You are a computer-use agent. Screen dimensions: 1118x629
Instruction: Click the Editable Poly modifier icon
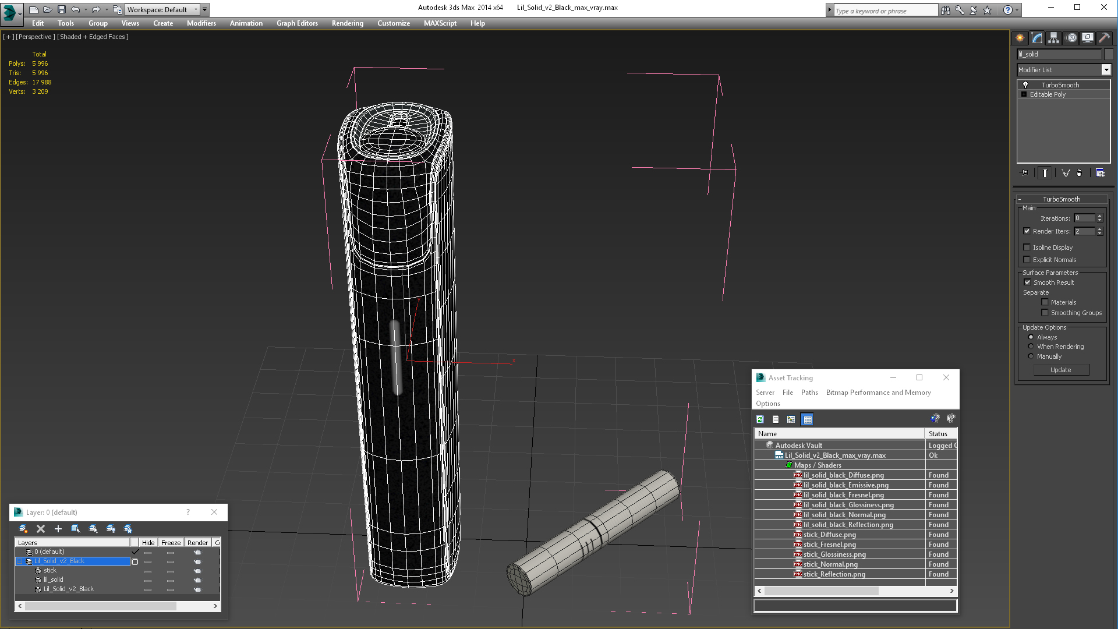click(x=1024, y=94)
